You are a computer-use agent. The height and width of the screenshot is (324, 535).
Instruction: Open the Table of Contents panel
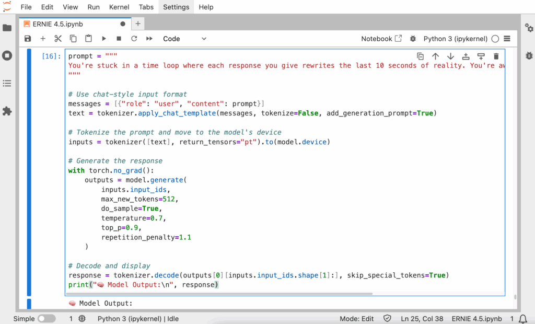(x=7, y=83)
